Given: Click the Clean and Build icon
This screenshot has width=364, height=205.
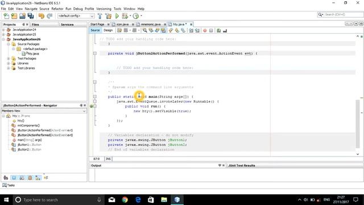Looking at the screenshot, I should pos(108,16).
